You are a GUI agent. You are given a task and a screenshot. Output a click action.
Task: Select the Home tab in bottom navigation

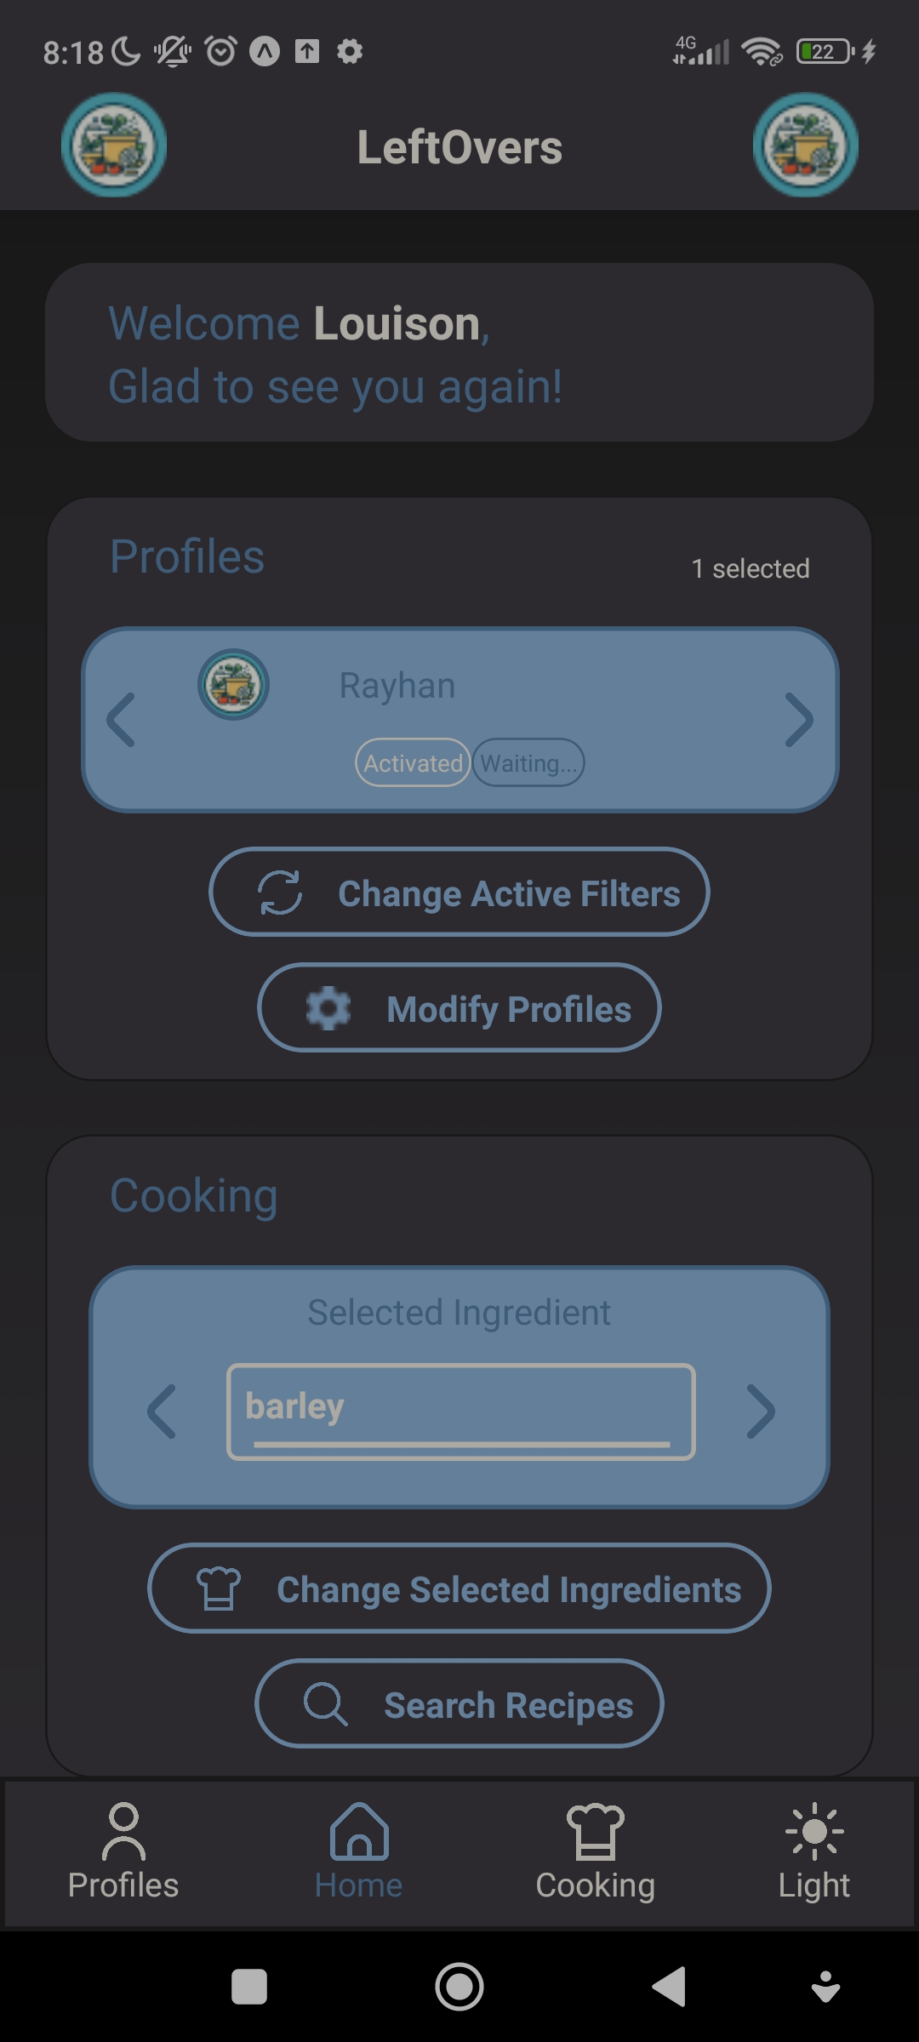coord(359,1852)
